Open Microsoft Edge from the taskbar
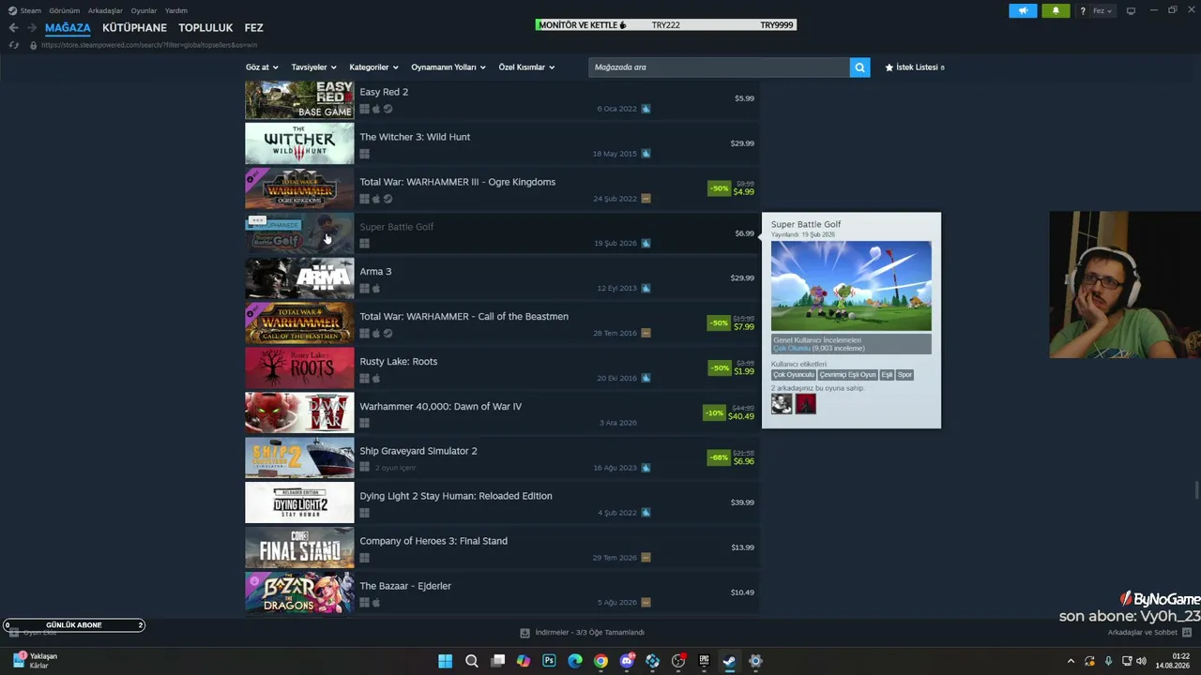Screen dimensions: 1201x675 (x=575, y=661)
